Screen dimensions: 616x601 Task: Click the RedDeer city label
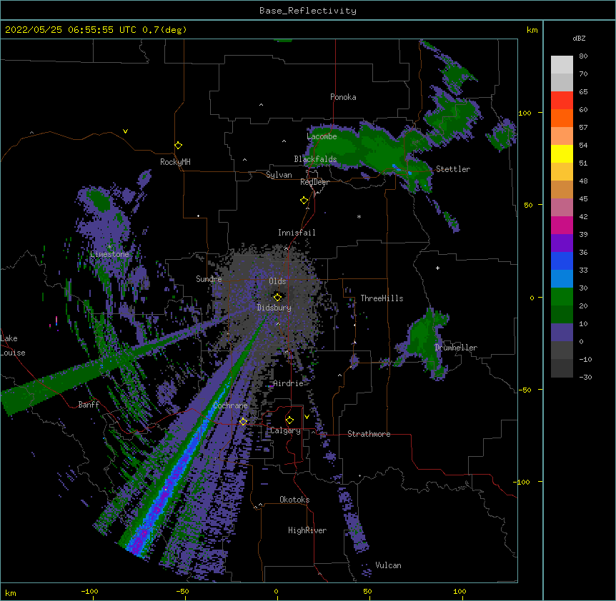pyautogui.click(x=314, y=182)
